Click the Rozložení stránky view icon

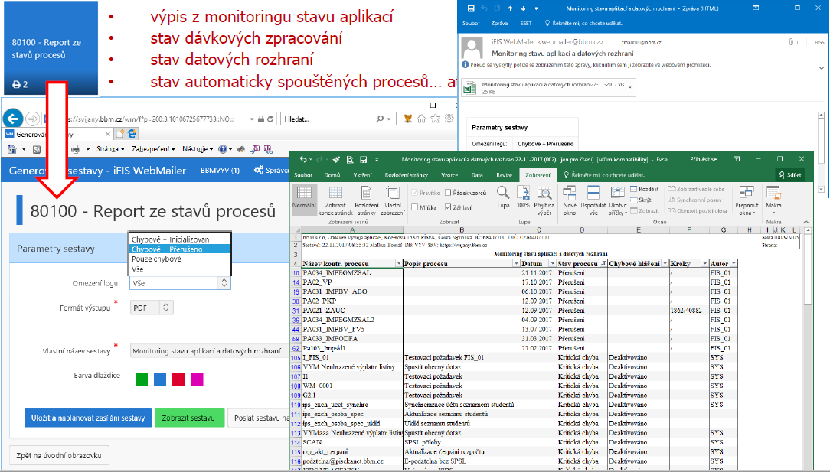[366, 200]
